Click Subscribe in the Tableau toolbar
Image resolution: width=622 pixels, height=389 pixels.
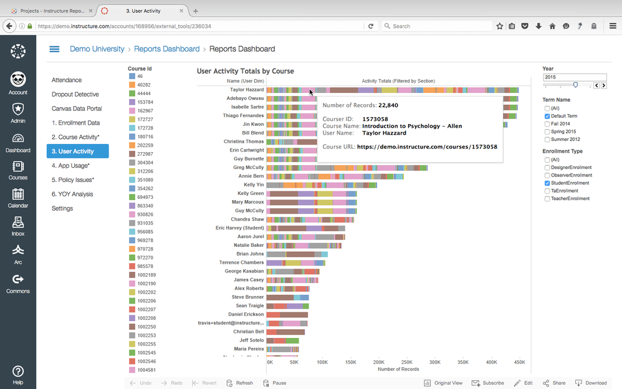tap(487, 383)
